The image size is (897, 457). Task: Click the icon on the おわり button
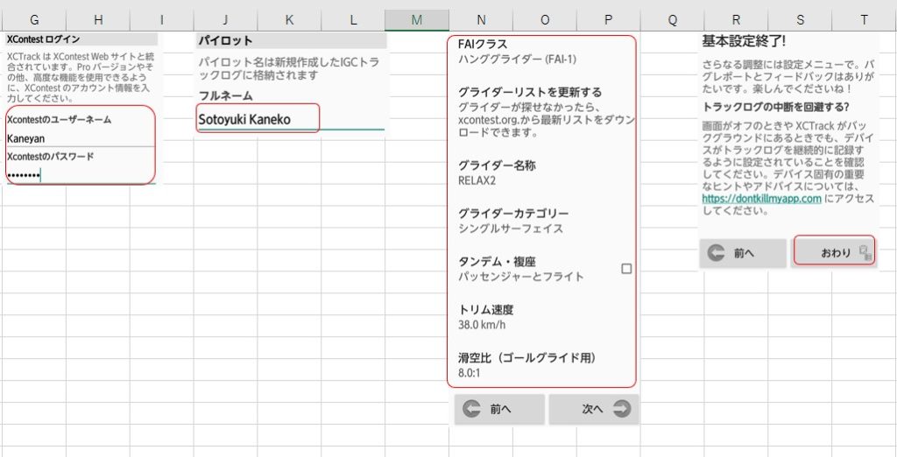865,252
